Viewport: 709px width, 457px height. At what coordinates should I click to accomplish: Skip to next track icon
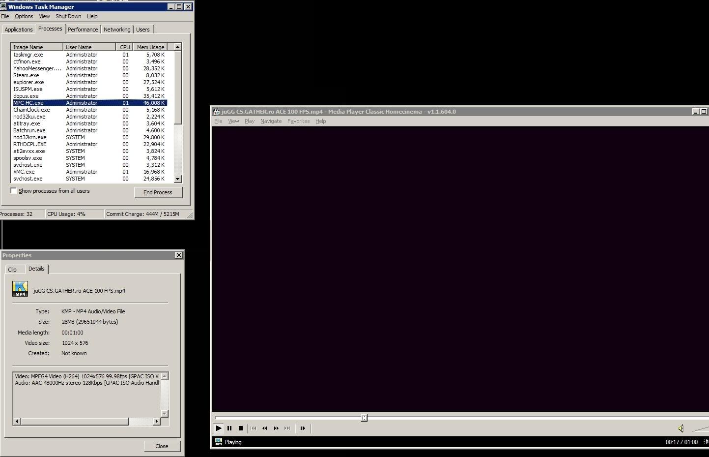(x=287, y=428)
